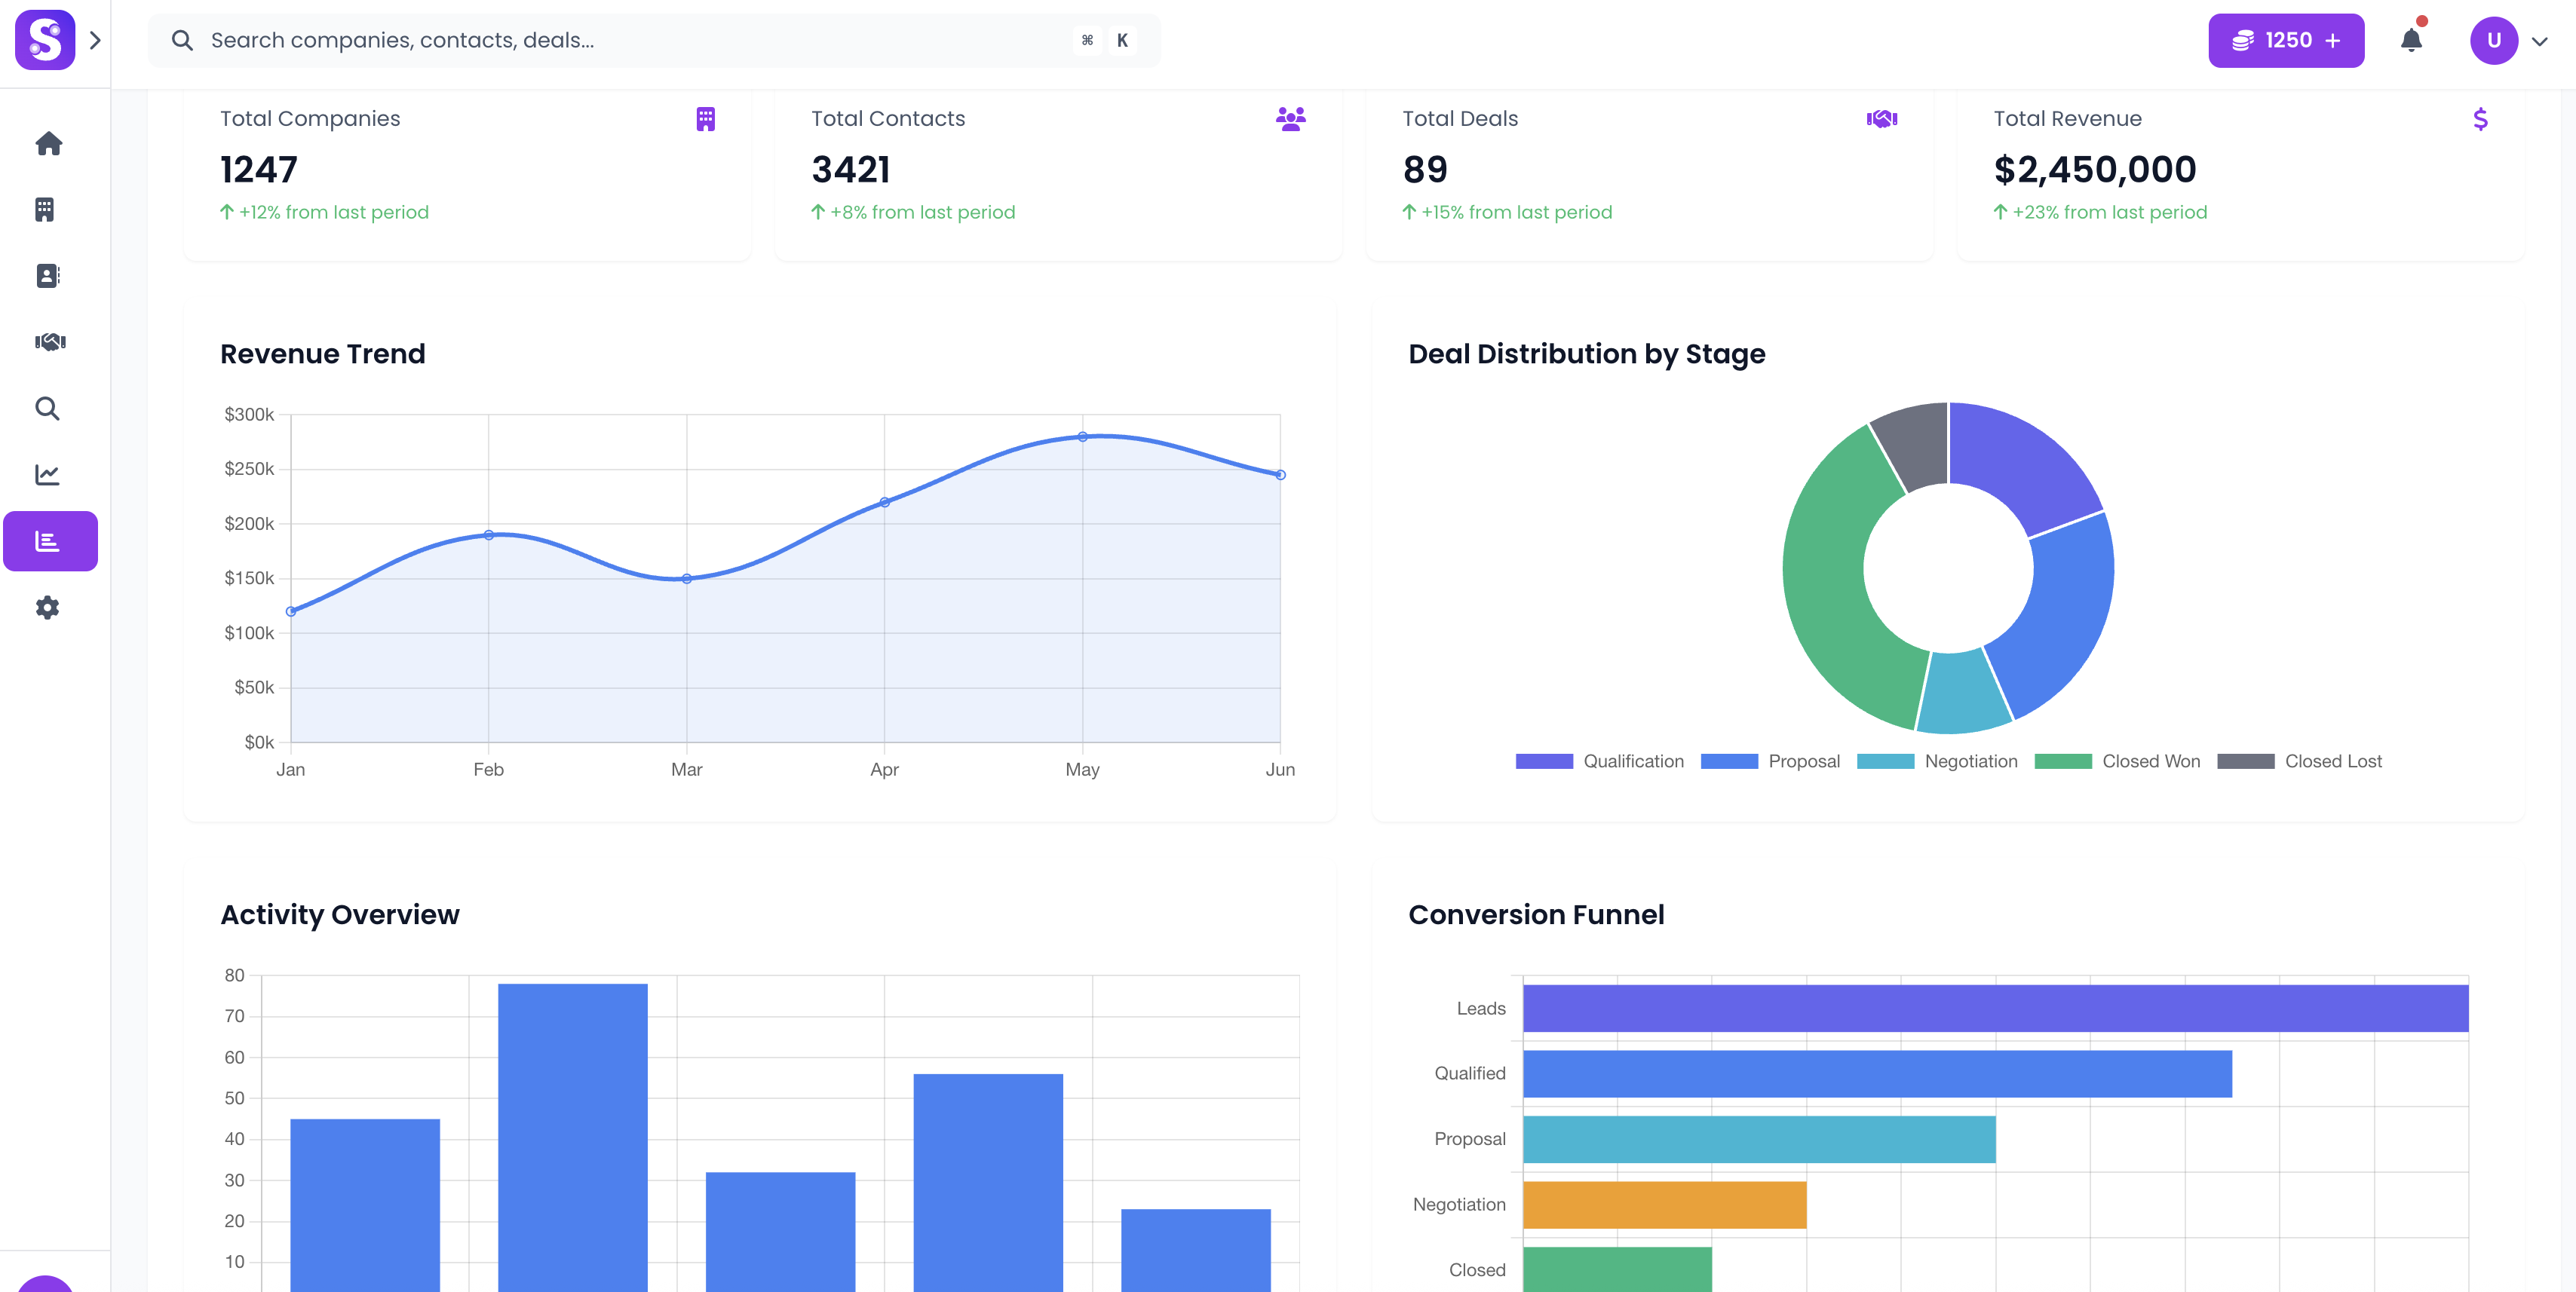Click the search companies, contacts, deals field
The height and width of the screenshot is (1292, 2576).
[x=600, y=40]
